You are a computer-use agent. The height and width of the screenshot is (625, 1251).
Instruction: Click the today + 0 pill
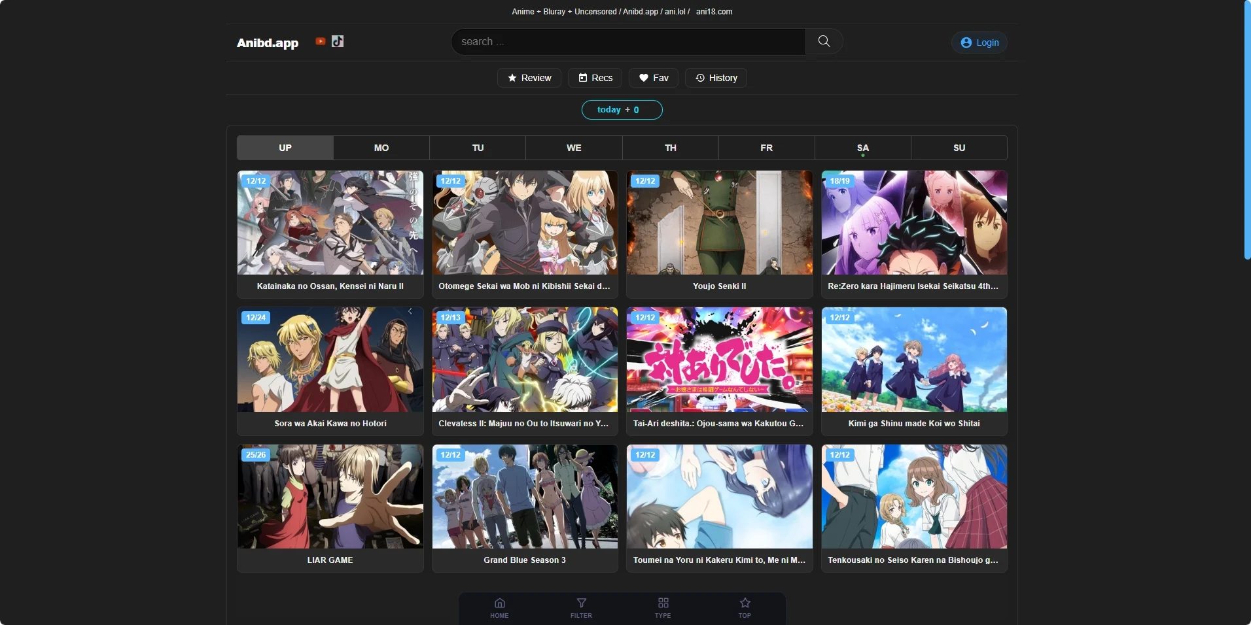click(622, 110)
